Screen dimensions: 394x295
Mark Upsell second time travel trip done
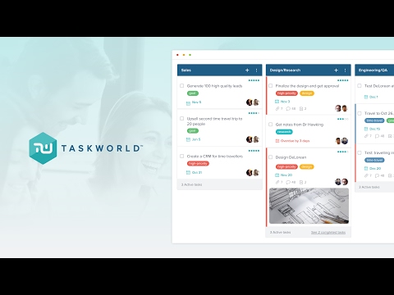point(181,119)
